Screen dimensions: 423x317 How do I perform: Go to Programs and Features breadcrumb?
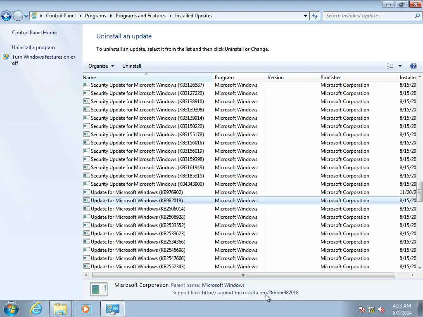point(140,16)
